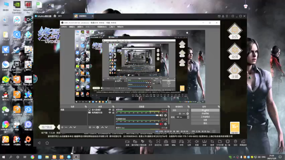Click MuMu volume (音量) icon
The image size is (285, 160).
pyautogui.click(x=197, y=143)
